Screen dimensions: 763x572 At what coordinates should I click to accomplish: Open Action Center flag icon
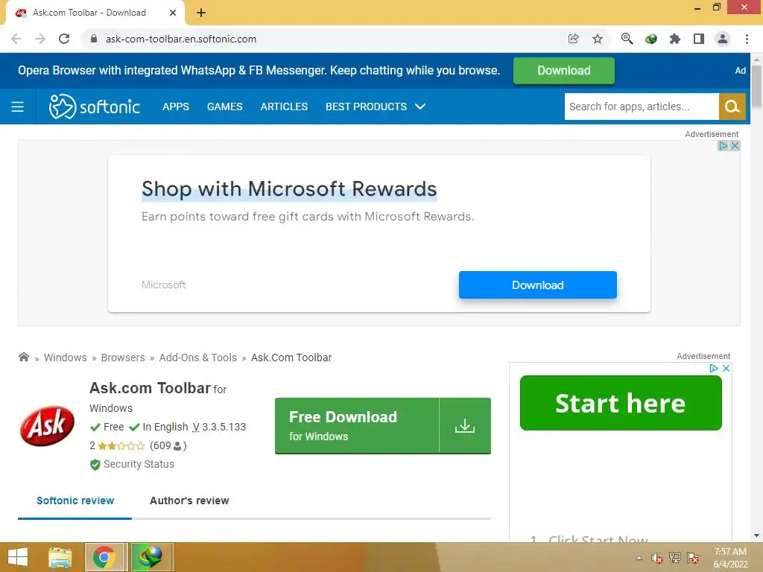coord(693,558)
